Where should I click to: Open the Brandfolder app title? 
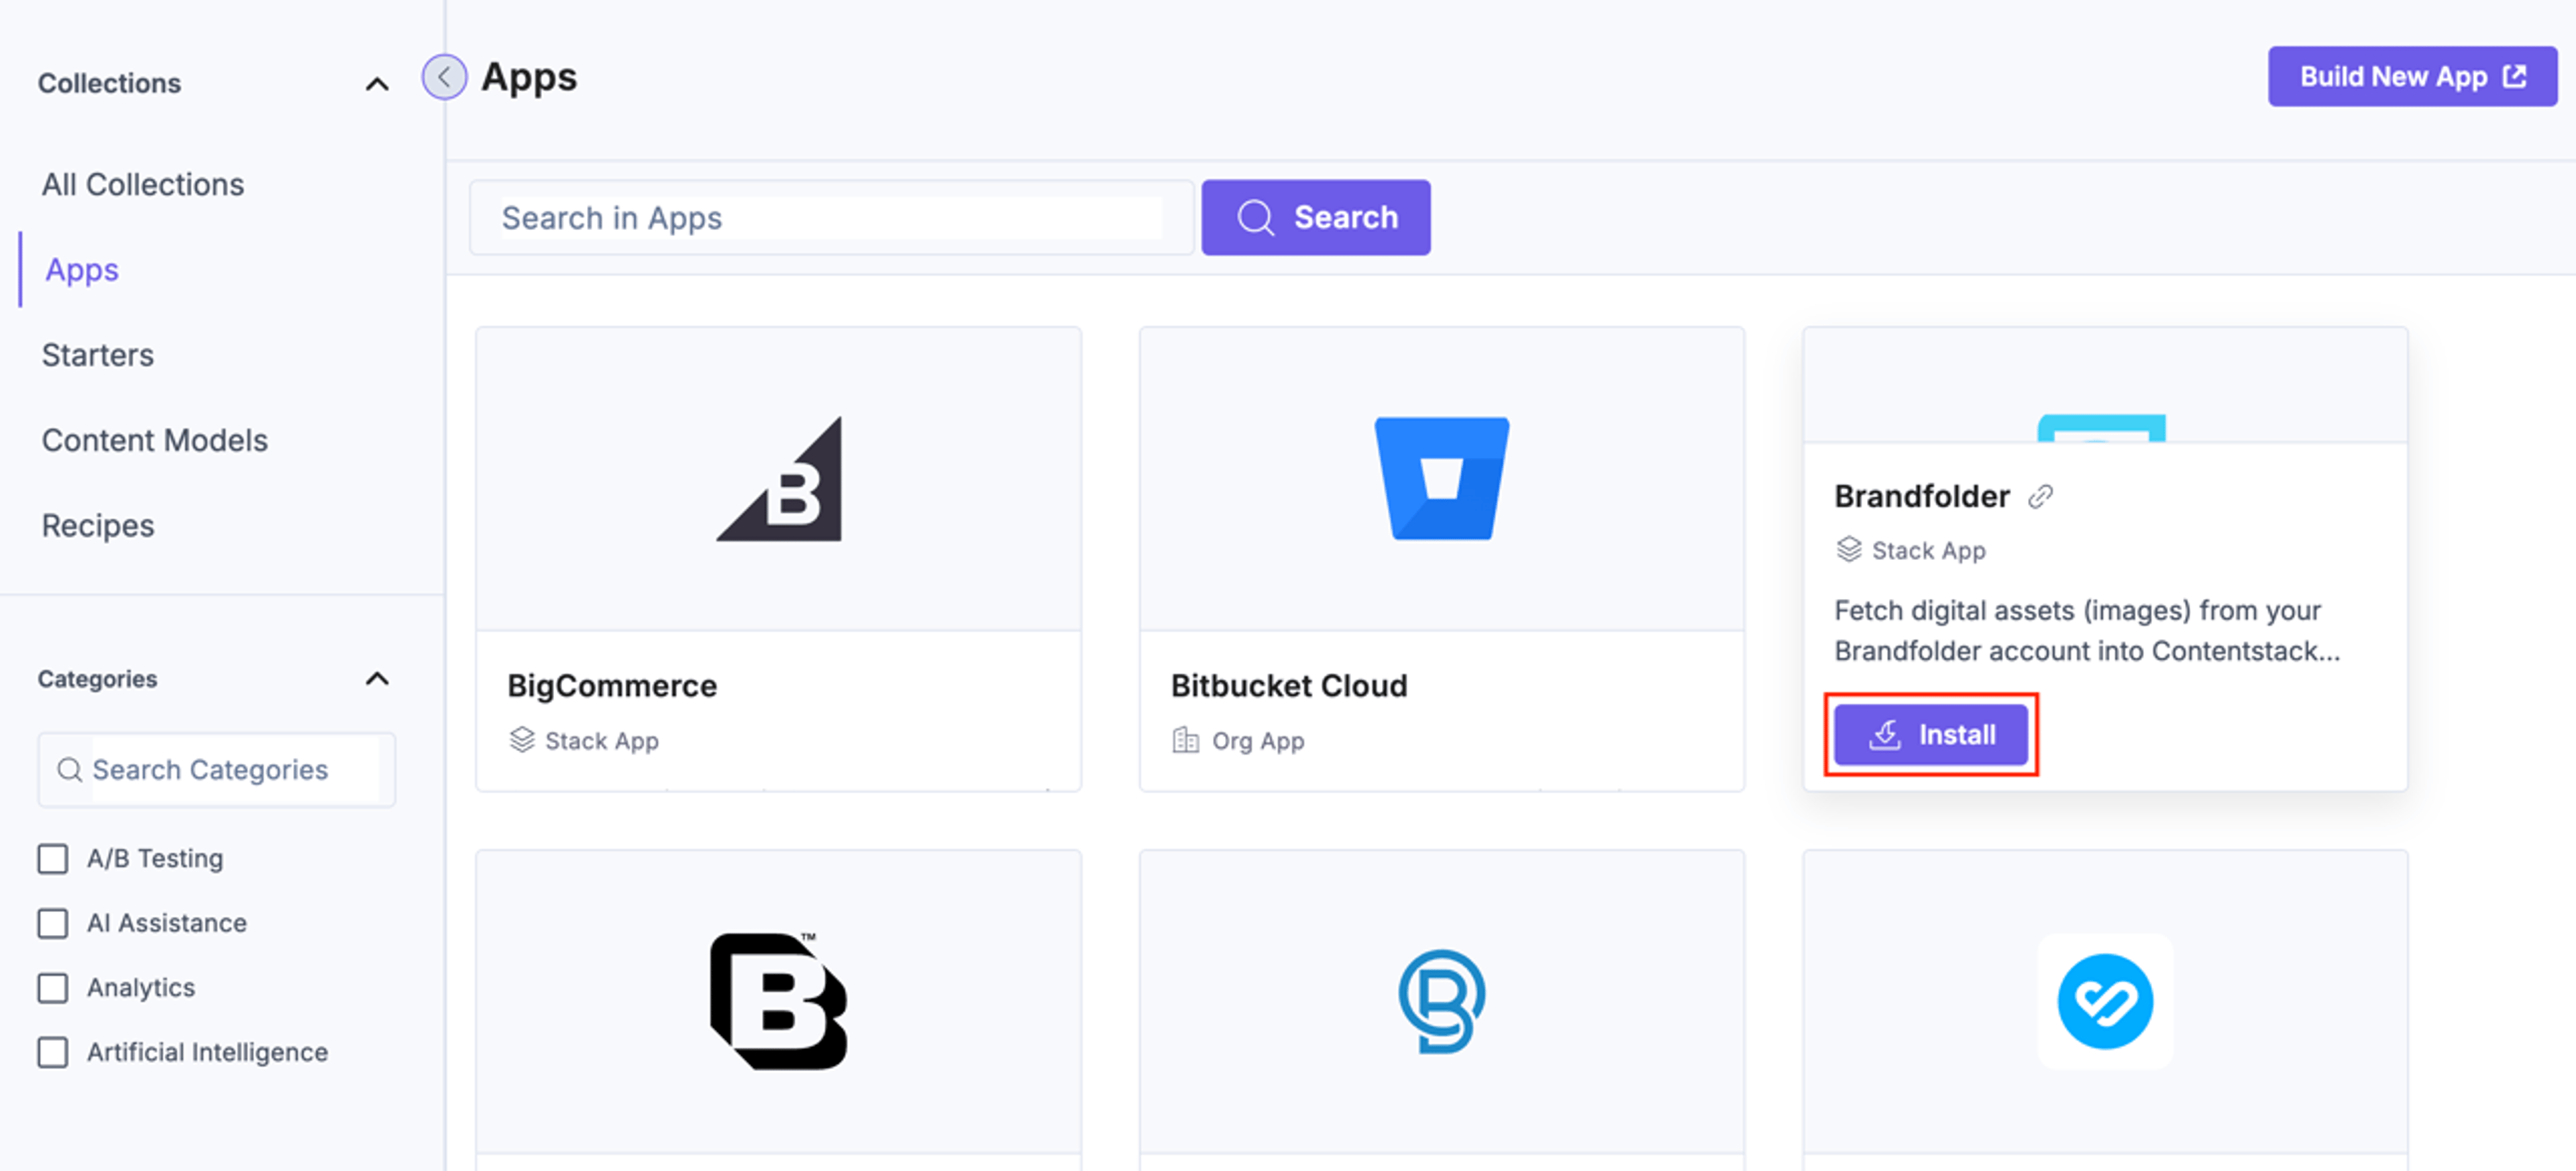tap(1921, 496)
